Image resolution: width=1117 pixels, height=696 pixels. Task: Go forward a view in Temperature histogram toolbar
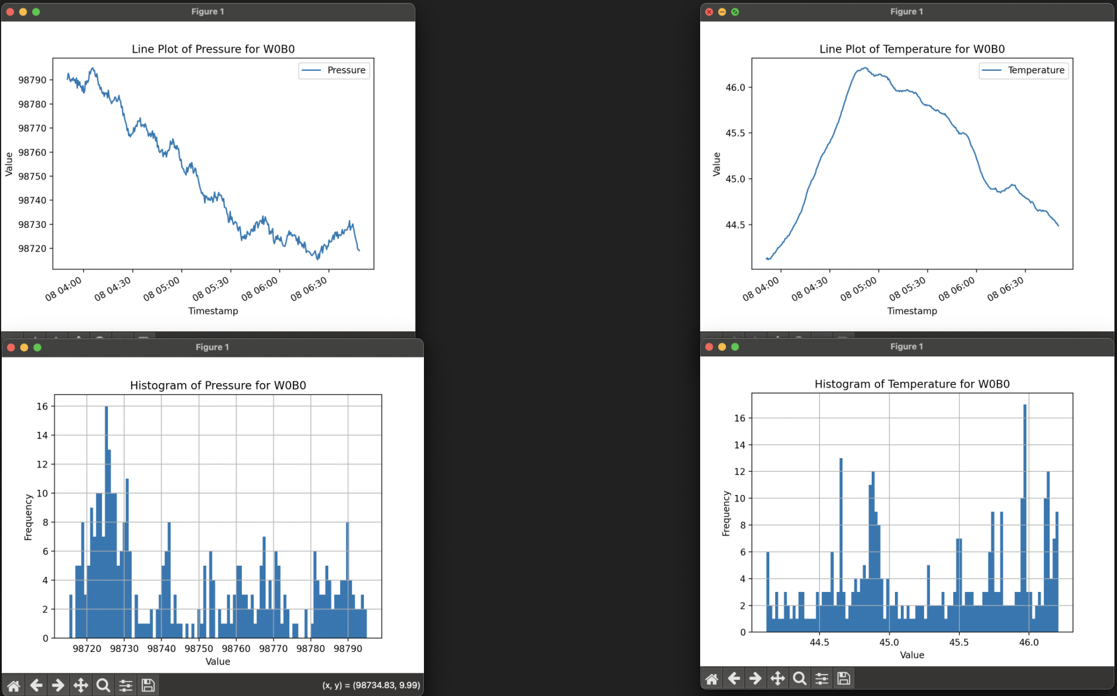(x=756, y=678)
